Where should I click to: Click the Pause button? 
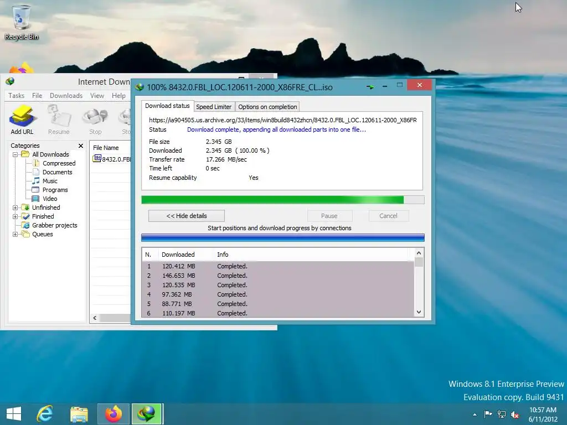click(x=329, y=216)
